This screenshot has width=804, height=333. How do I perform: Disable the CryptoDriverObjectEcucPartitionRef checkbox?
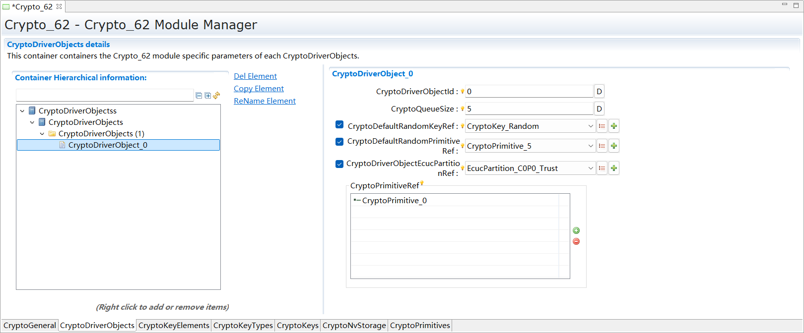click(339, 164)
